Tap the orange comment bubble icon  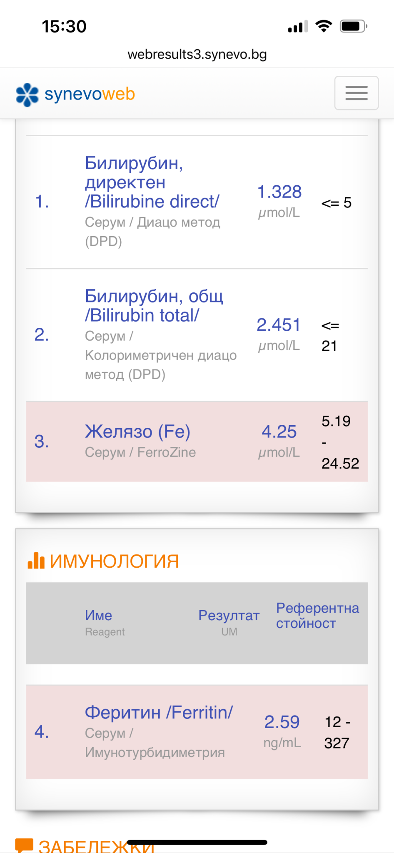(x=24, y=845)
